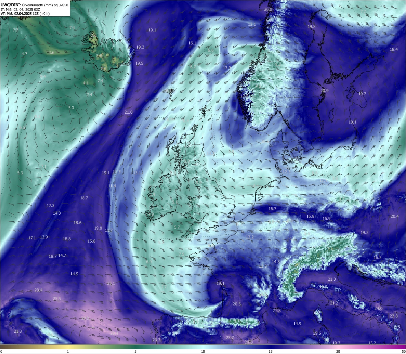Image resolution: width=406 pixels, height=354 pixels.
Task: Click the legend label '1'
Action: click(68, 351)
